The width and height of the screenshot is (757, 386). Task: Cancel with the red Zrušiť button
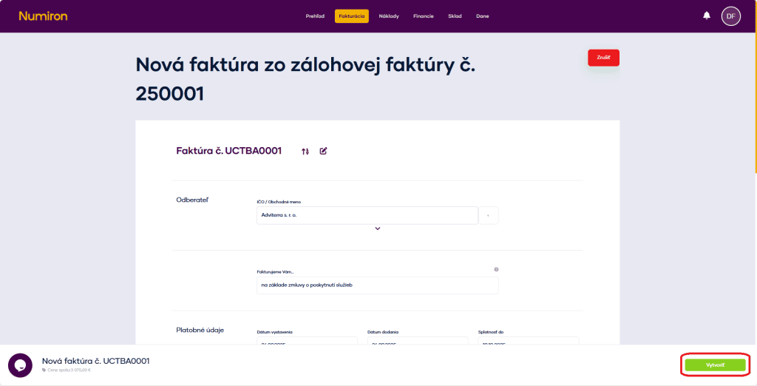[603, 58]
